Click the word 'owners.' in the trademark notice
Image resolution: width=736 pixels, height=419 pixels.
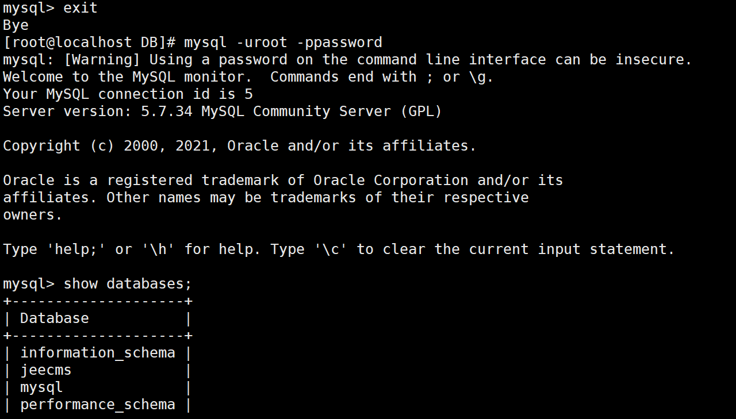click(32, 215)
